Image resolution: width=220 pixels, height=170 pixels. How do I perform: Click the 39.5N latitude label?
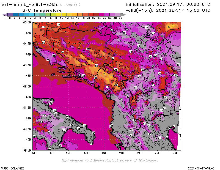tap(27, 150)
